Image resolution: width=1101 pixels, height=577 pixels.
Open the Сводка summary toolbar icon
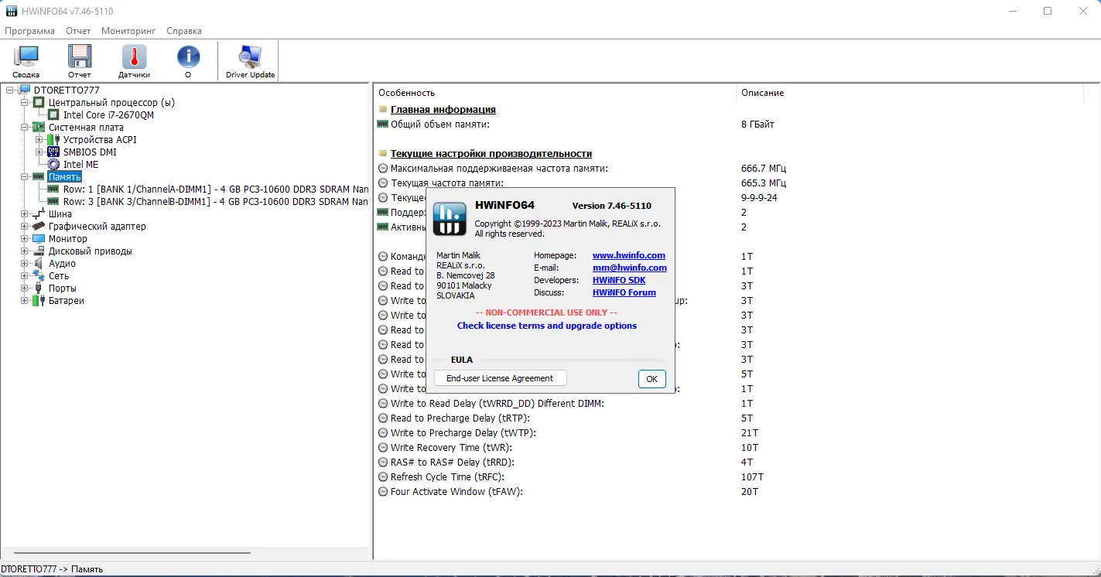coord(26,56)
